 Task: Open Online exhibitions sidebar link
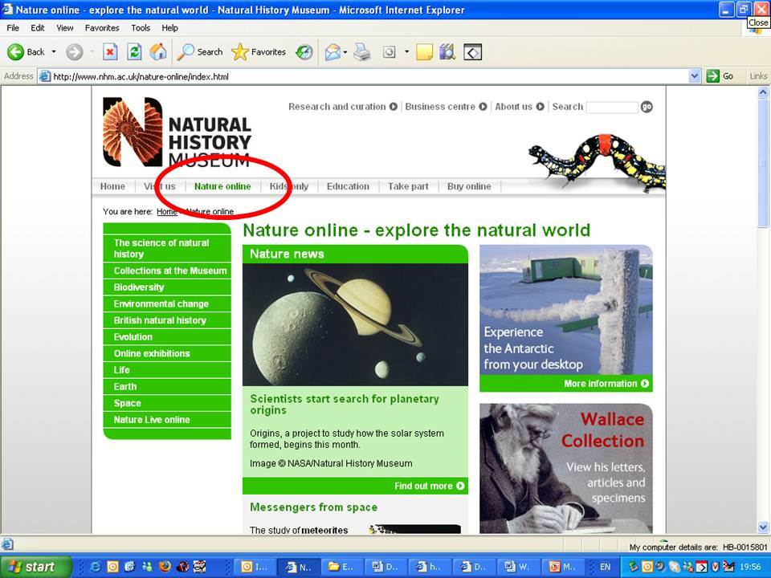click(167, 353)
